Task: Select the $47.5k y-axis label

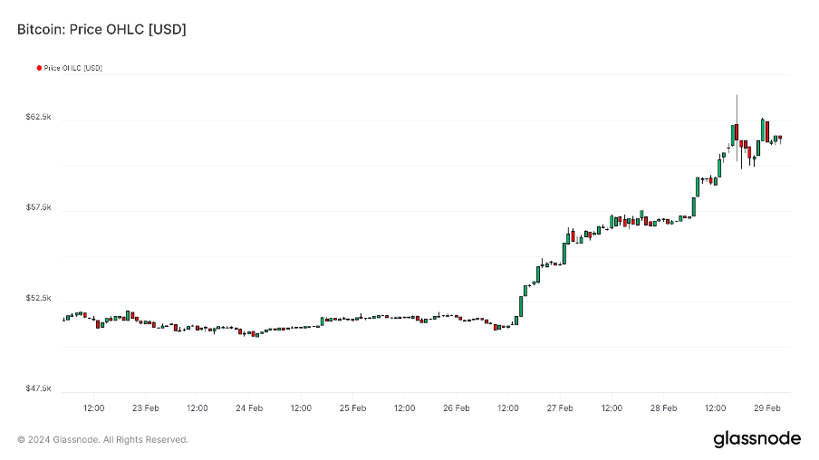Action: click(x=39, y=388)
